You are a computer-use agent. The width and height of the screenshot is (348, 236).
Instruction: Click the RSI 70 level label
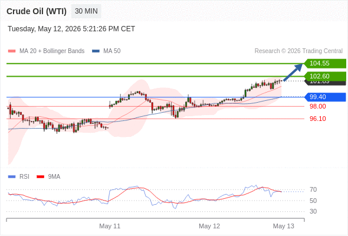point(313,189)
